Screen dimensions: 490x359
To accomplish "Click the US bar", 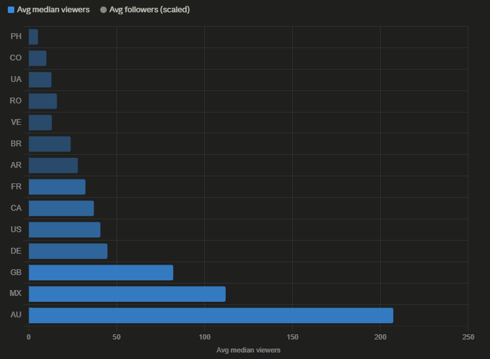I will pos(64,230).
